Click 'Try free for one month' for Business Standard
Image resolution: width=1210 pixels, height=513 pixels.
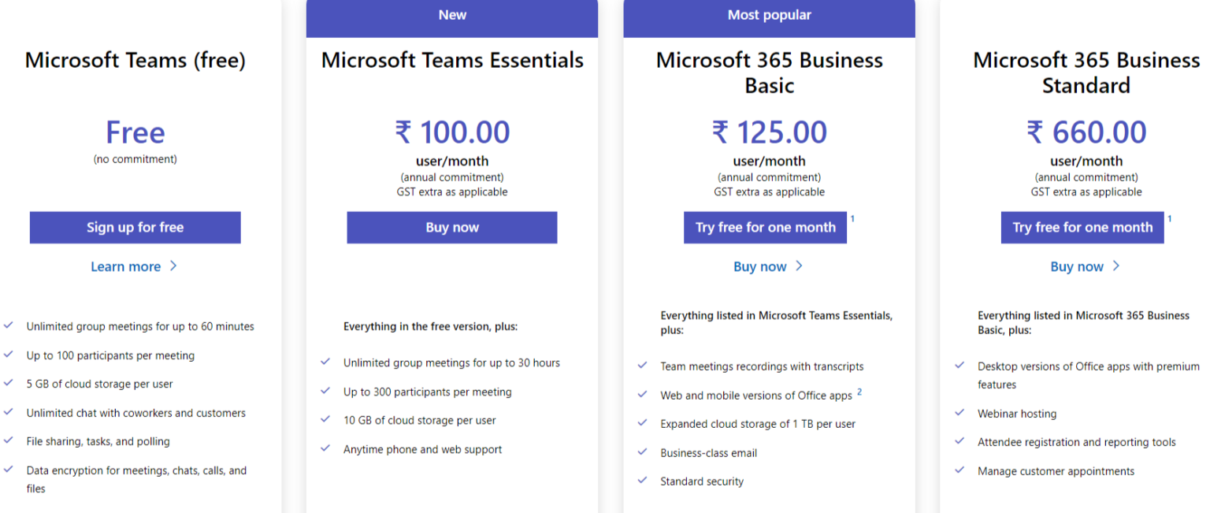pos(1082,227)
